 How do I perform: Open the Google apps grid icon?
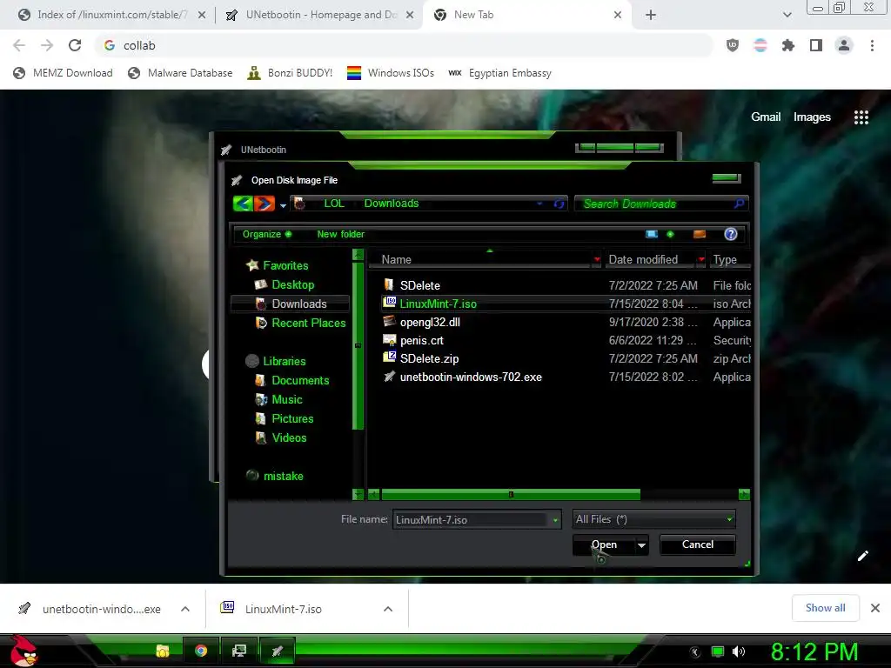click(861, 117)
